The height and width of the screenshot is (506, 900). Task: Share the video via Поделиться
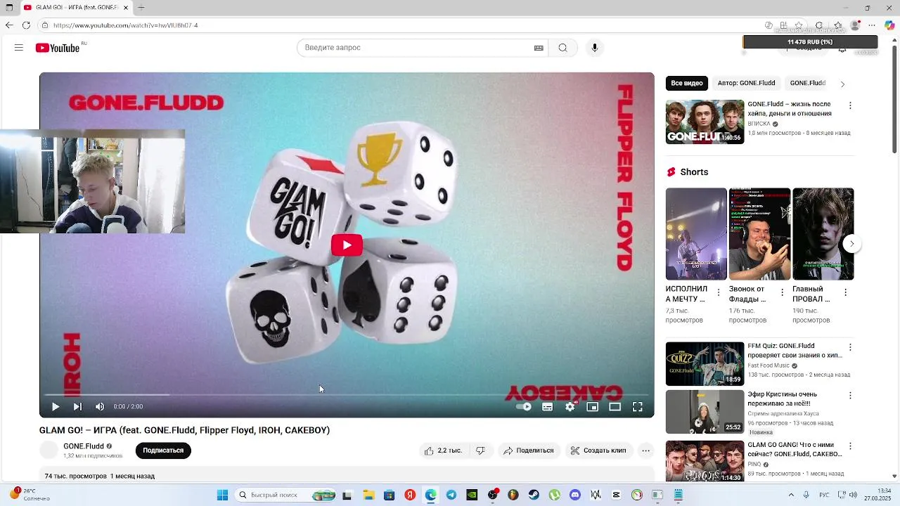pos(528,450)
